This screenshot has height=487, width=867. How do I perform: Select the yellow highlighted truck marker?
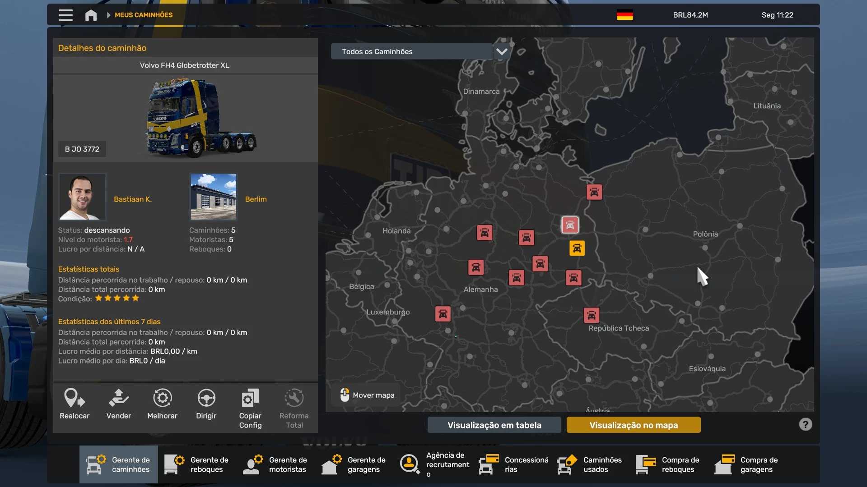click(x=577, y=248)
